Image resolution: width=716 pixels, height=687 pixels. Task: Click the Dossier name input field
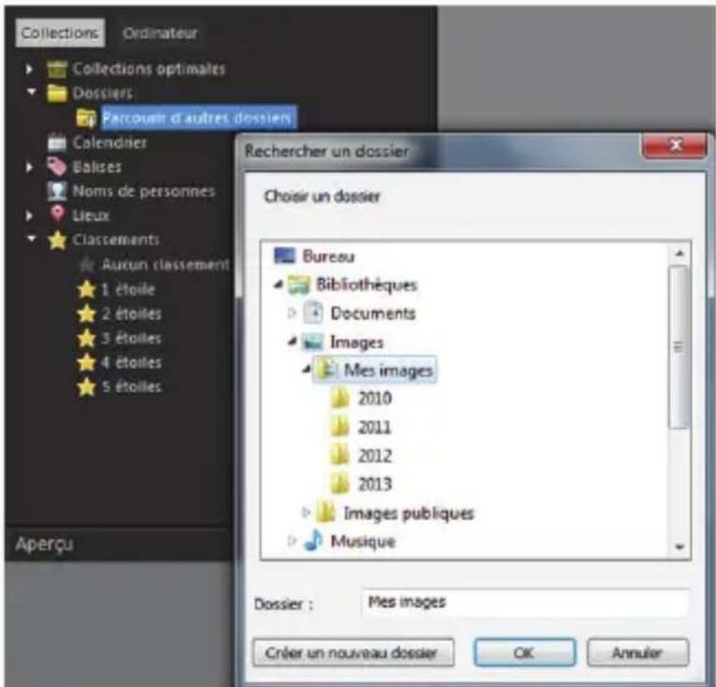click(x=525, y=603)
